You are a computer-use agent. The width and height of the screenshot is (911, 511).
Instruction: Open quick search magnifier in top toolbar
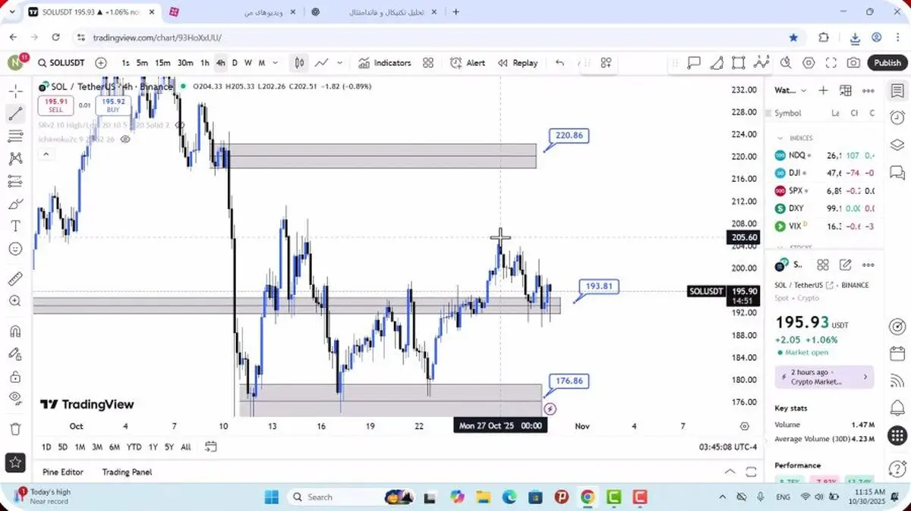pyautogui.click(x=786, y=63)
